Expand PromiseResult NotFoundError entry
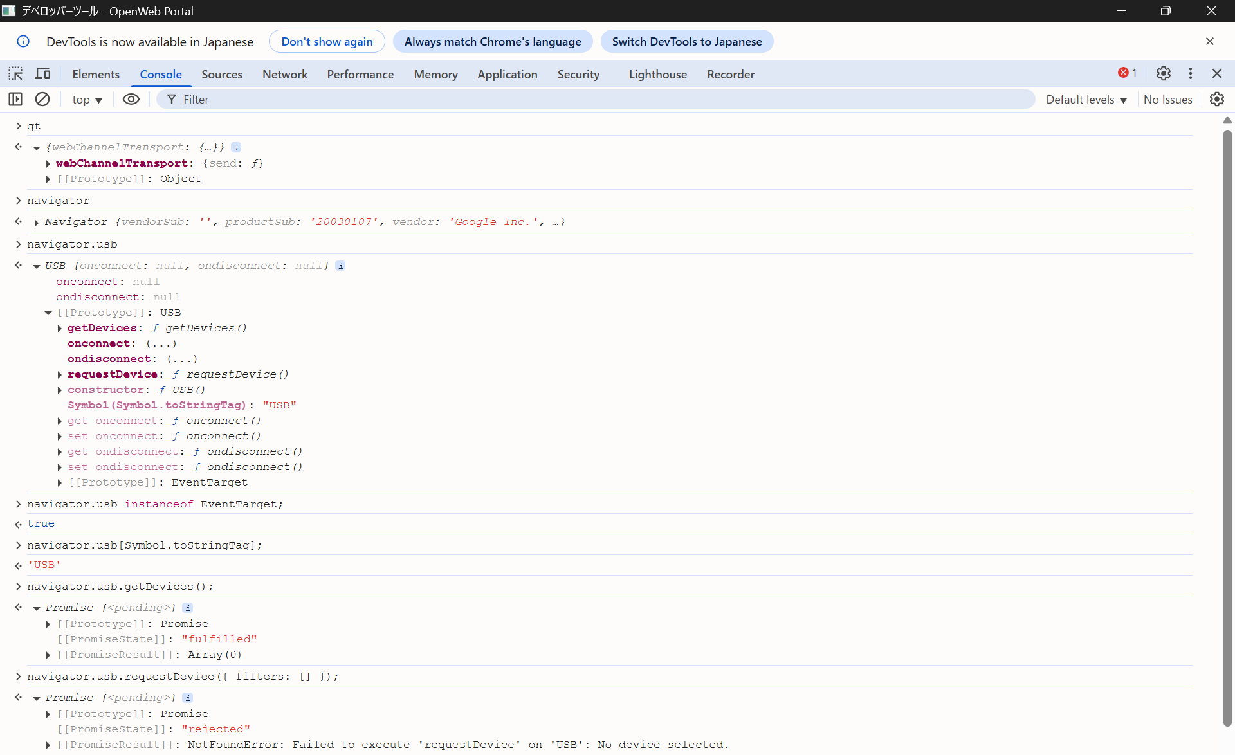Viewport: 1235px width, 755px height. pyautogui.click(x=48, y=745)
